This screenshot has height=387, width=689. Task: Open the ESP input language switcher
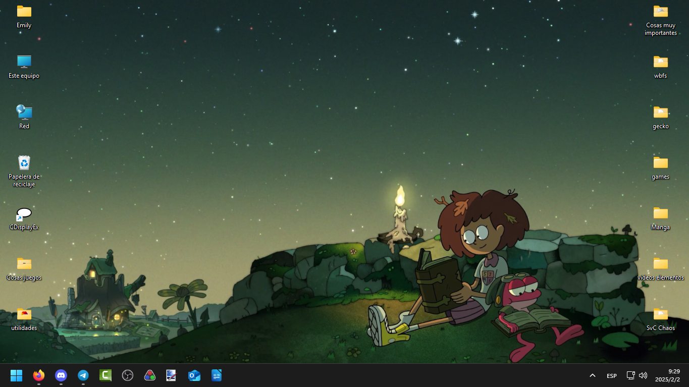(612, 376)
